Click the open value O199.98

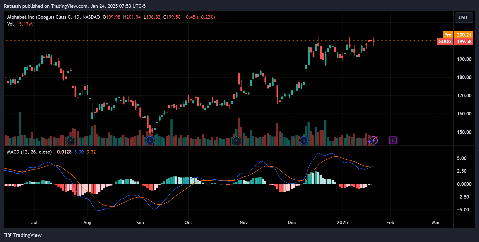[111, 17]
